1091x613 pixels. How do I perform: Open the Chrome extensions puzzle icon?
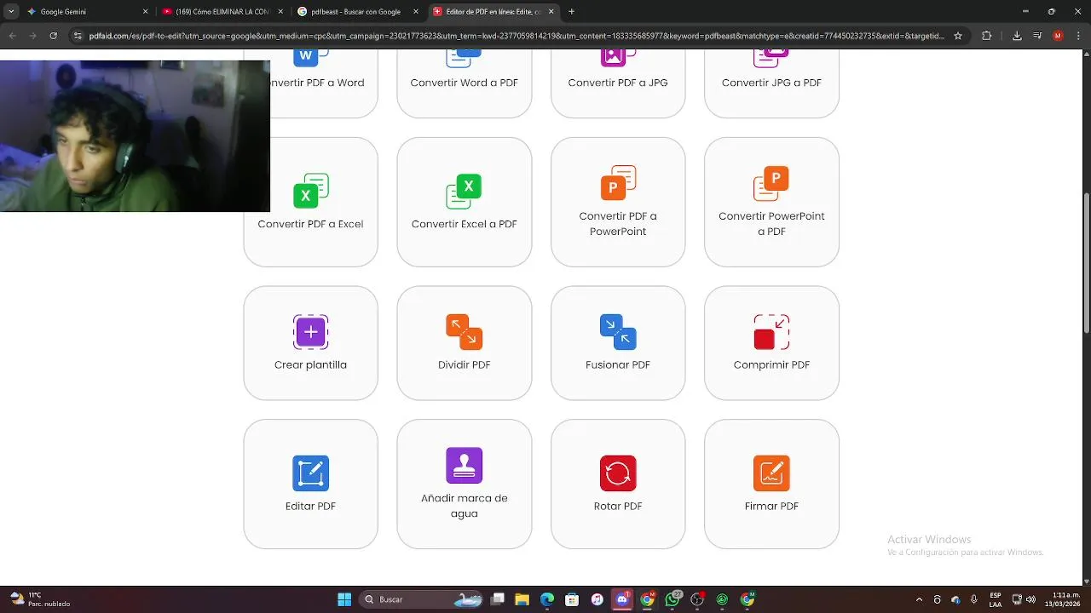click(x=987, y=36)
